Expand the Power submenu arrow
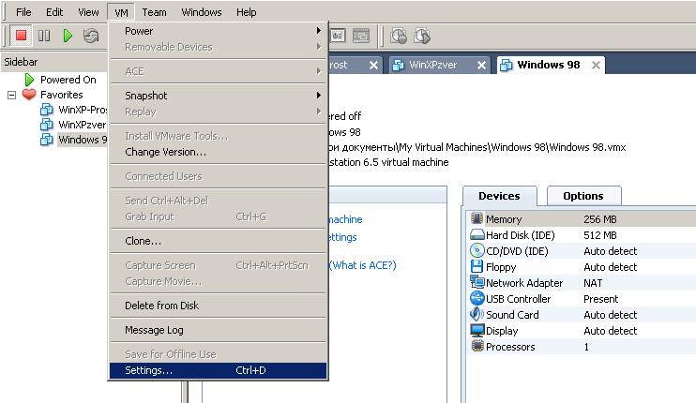The width and height of the screenshot is (696, 403). pyautogui.click(x=318, y=31)
